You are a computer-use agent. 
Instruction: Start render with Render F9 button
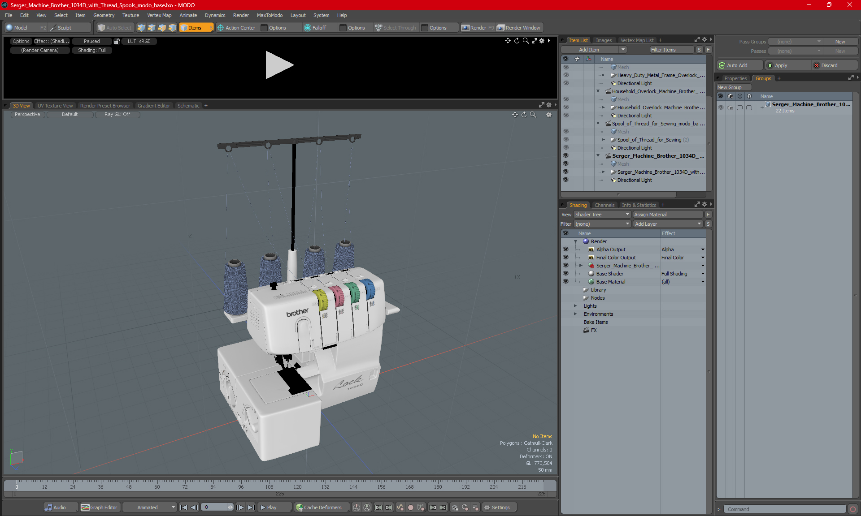pyautogui.click(x=478, y=28)
